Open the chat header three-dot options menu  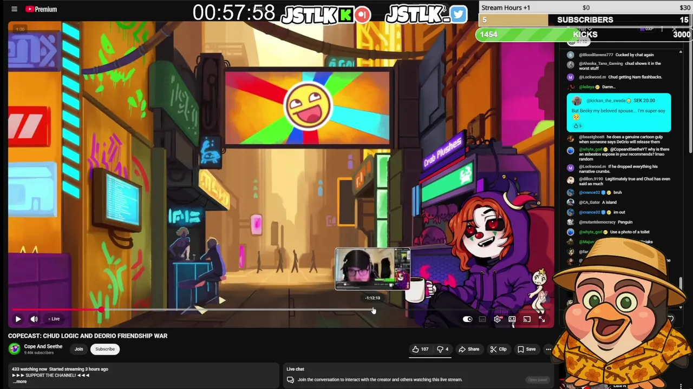click(x=662, y=29)
